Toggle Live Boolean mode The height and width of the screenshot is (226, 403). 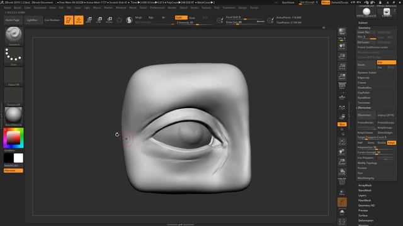point(52,20)
